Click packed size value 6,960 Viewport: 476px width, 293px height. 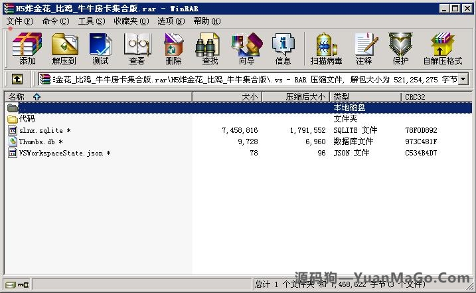[316, 142]
